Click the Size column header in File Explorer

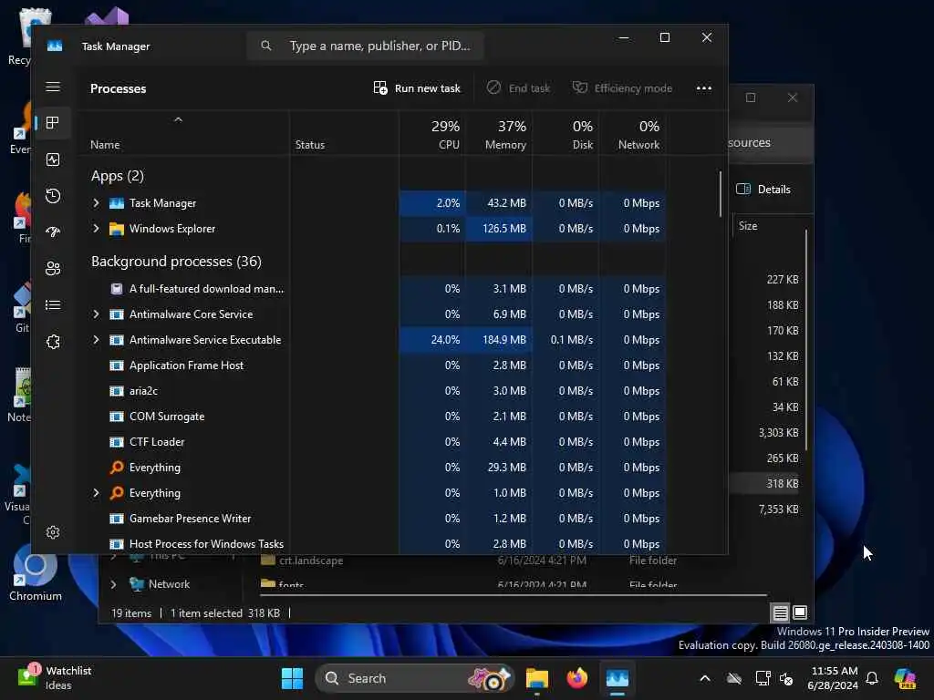748,226
